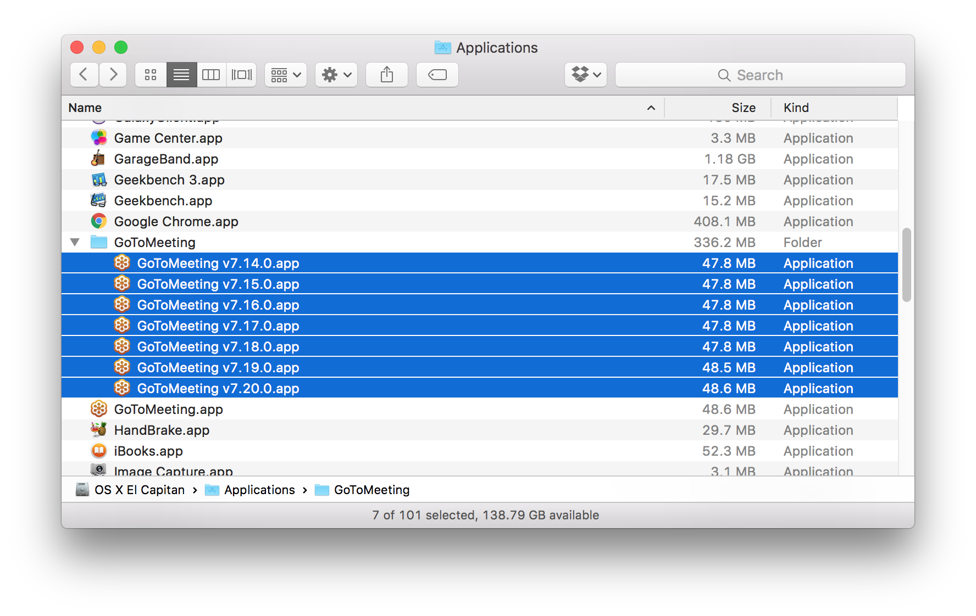Switch to Cover Flow view
The image size is (976, 616).
[242, 75]
